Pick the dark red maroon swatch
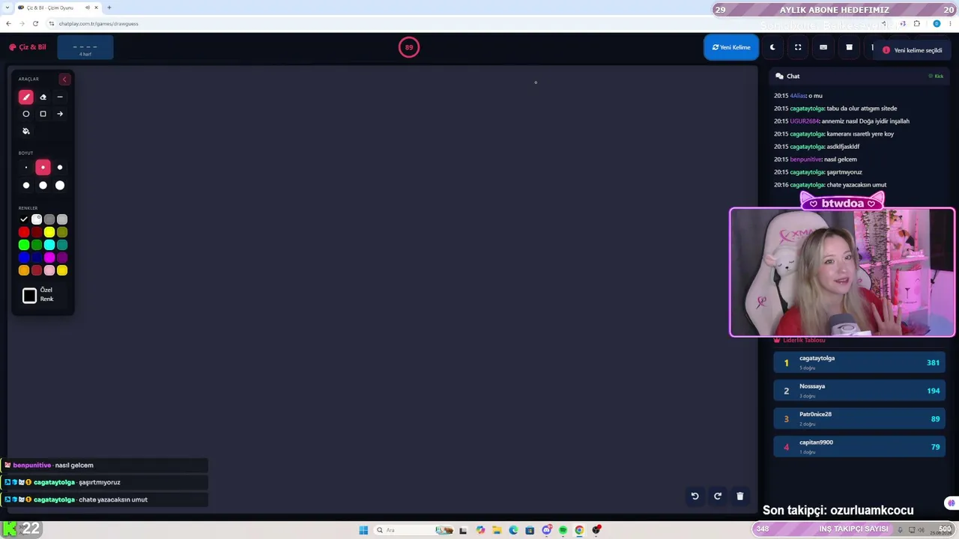Image resolution: width=959 pixels, height=539 pixels. (37, 232)
